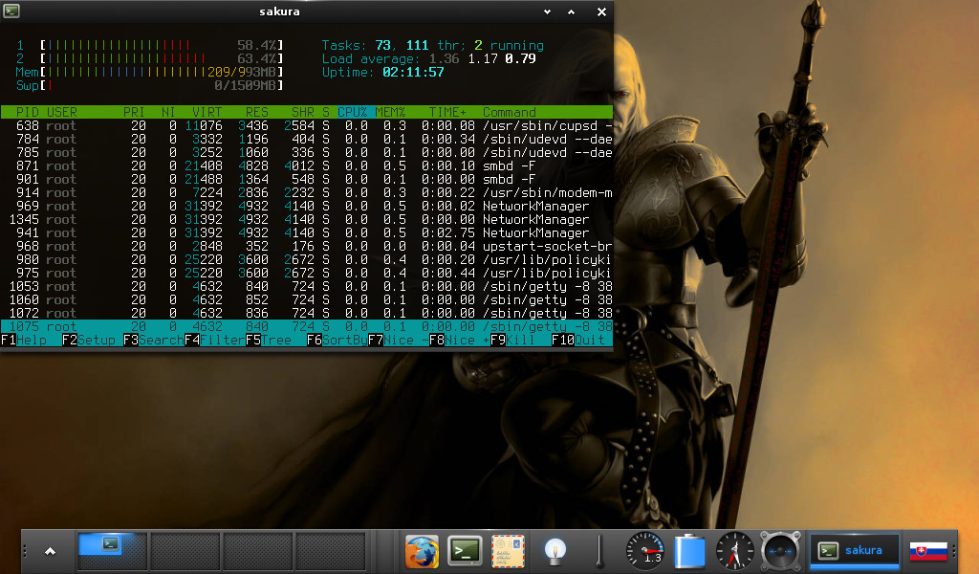Maximize sakura using the up chevron
Image resolution: width=979 pixels, height=574 pixels.
tap(571, 11)
